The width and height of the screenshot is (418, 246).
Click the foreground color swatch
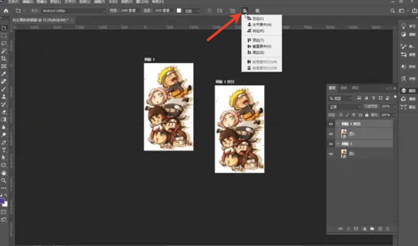coord(2,201)
